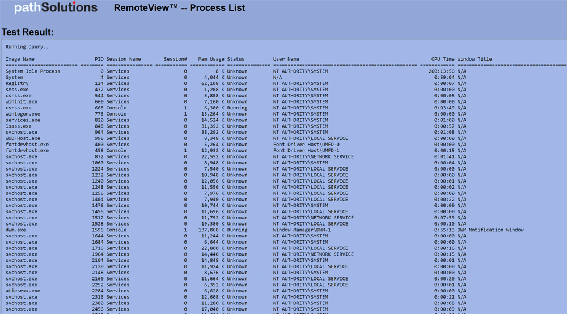Select the Session Name column header
Viewport: 567px width, 314px height.
(x=124, y=59)
